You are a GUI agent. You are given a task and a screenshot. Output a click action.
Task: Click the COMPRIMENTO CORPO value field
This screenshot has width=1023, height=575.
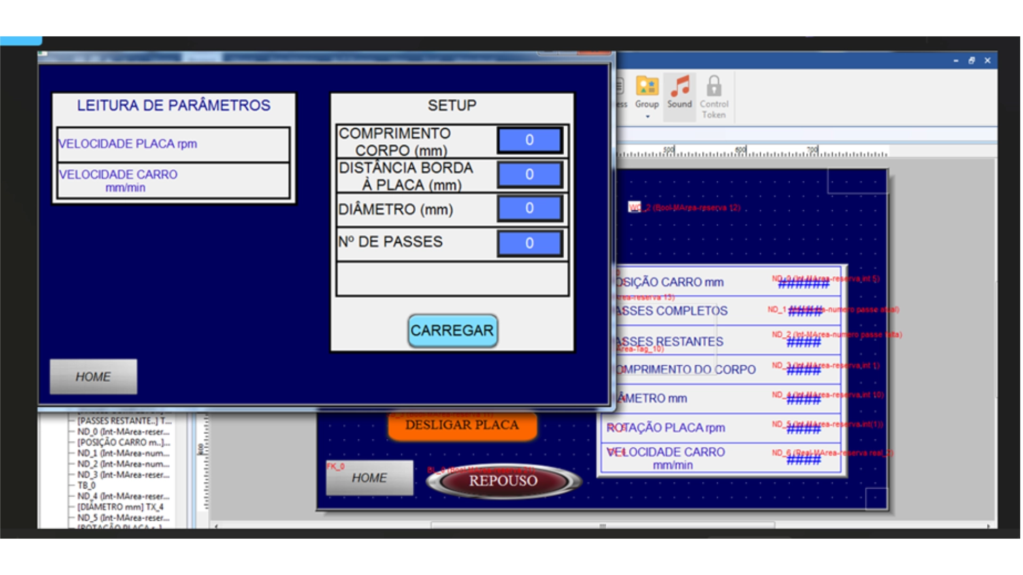529,140
